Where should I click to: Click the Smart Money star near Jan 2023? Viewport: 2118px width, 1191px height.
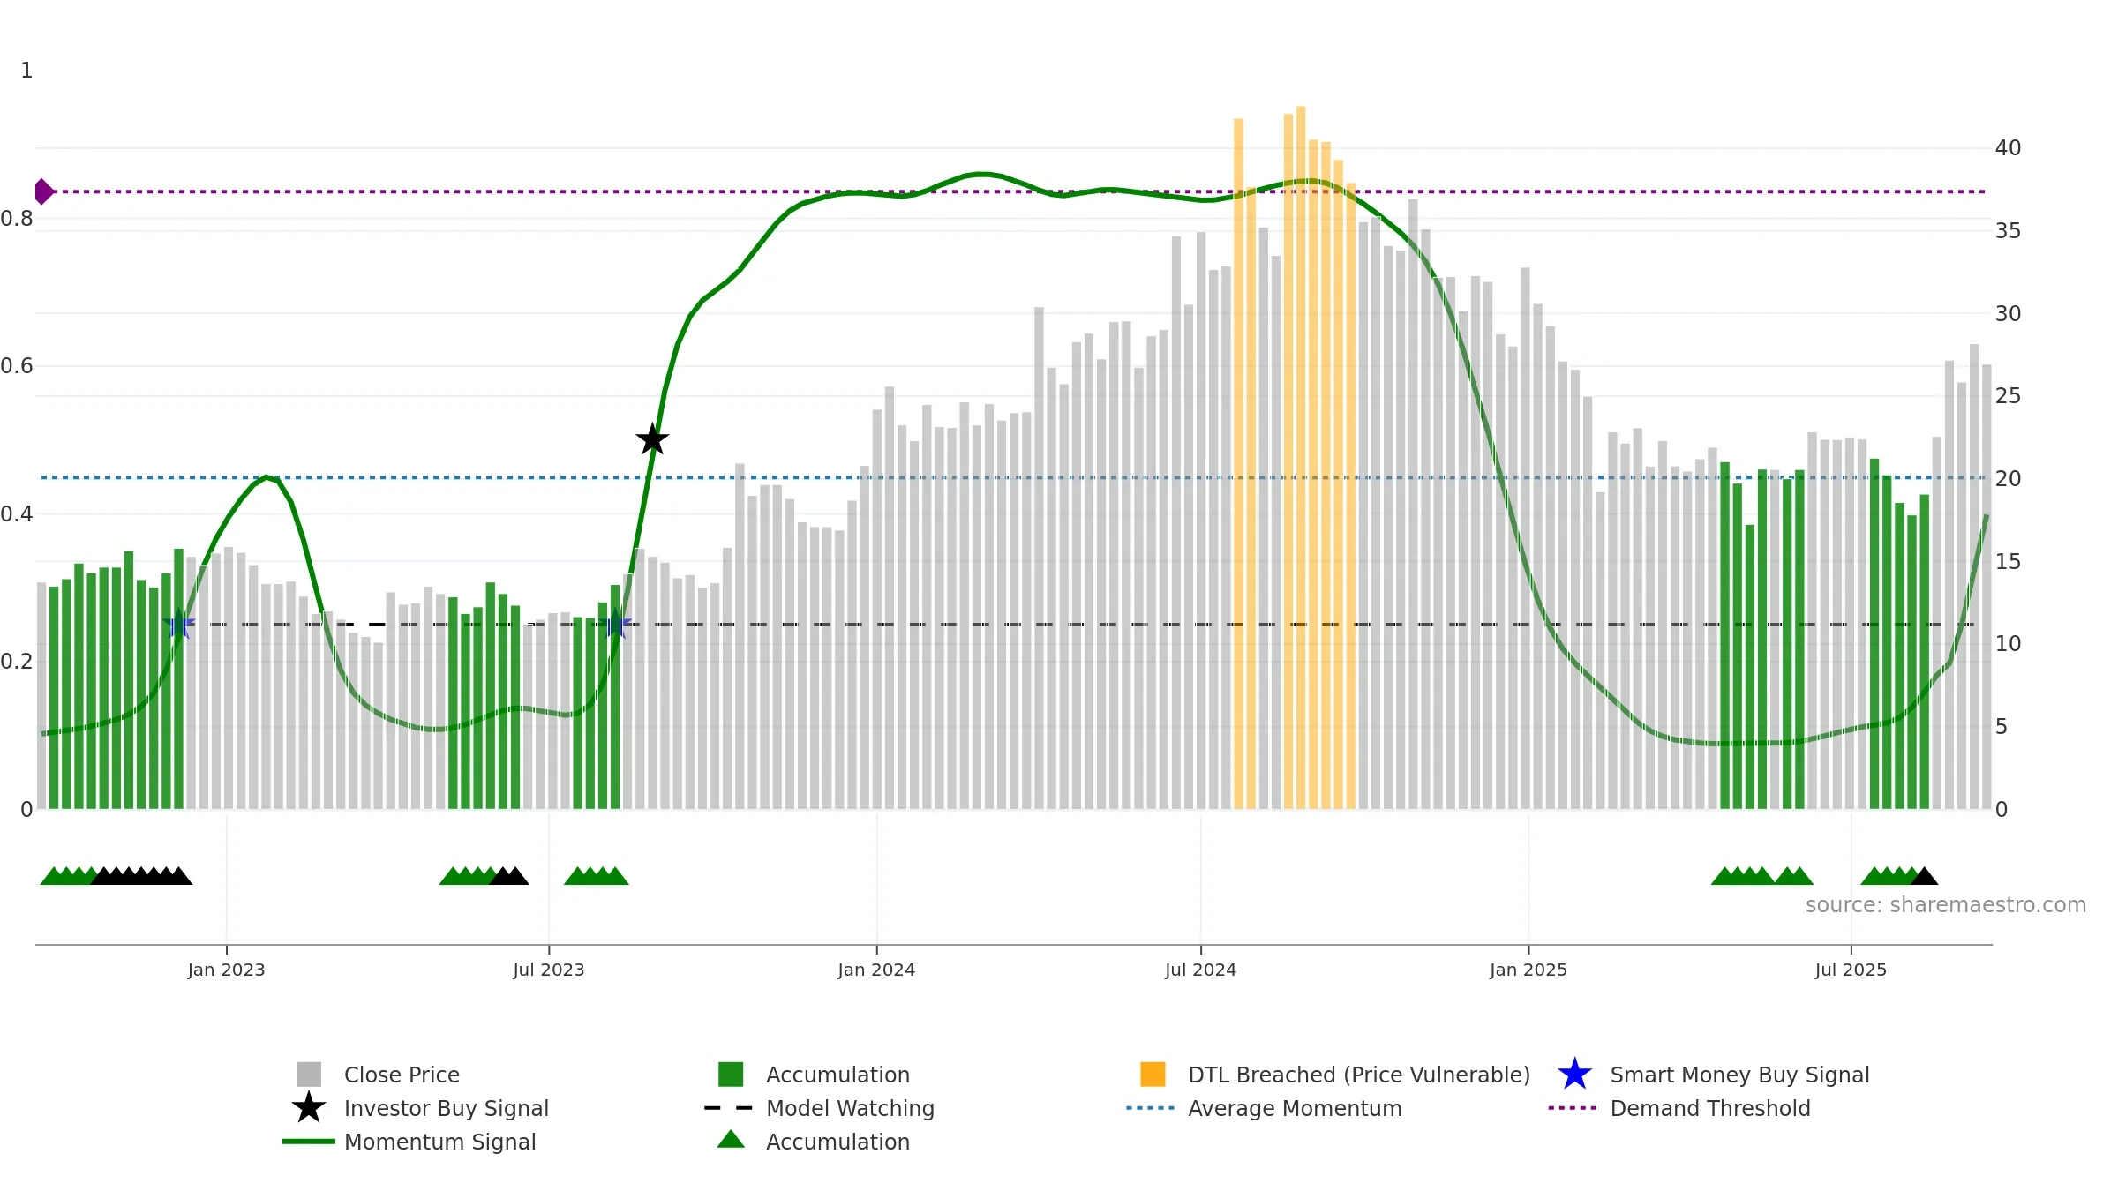[x=179, y=625]
